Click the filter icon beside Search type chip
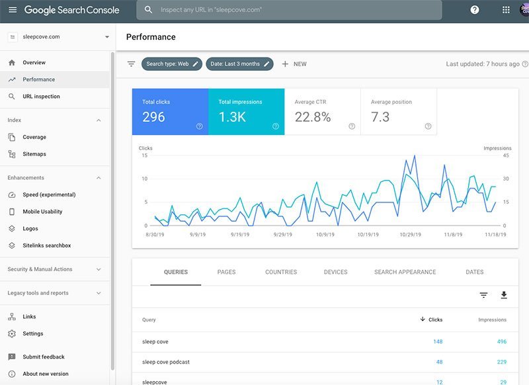The image size is (529, 385). tap(131, 64)
